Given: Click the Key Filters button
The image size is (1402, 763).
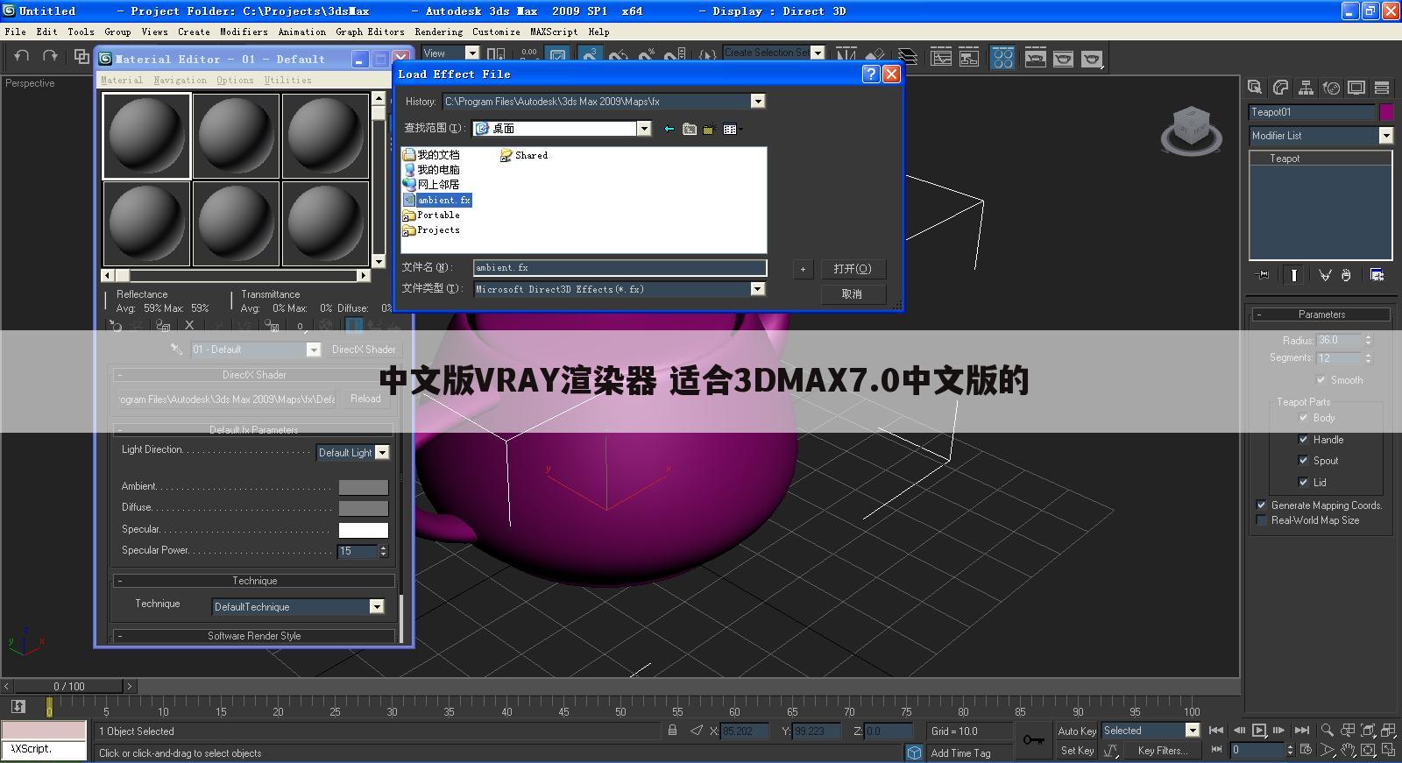Looking at the screenshot, I should [x=1163, y=751].
